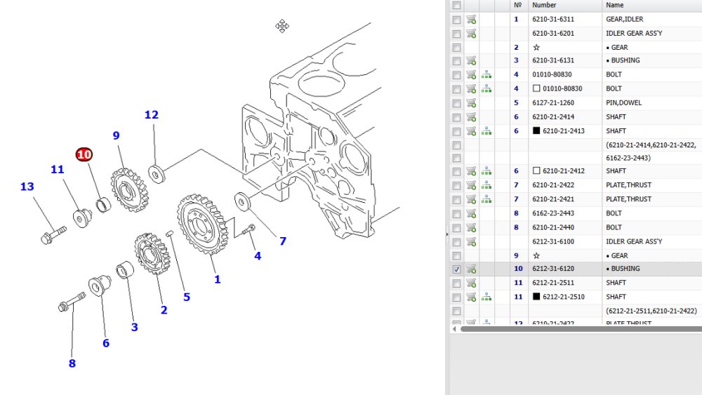702x395 pixels.
Task: Click callout number 11 on diagram
Action: 58,170
